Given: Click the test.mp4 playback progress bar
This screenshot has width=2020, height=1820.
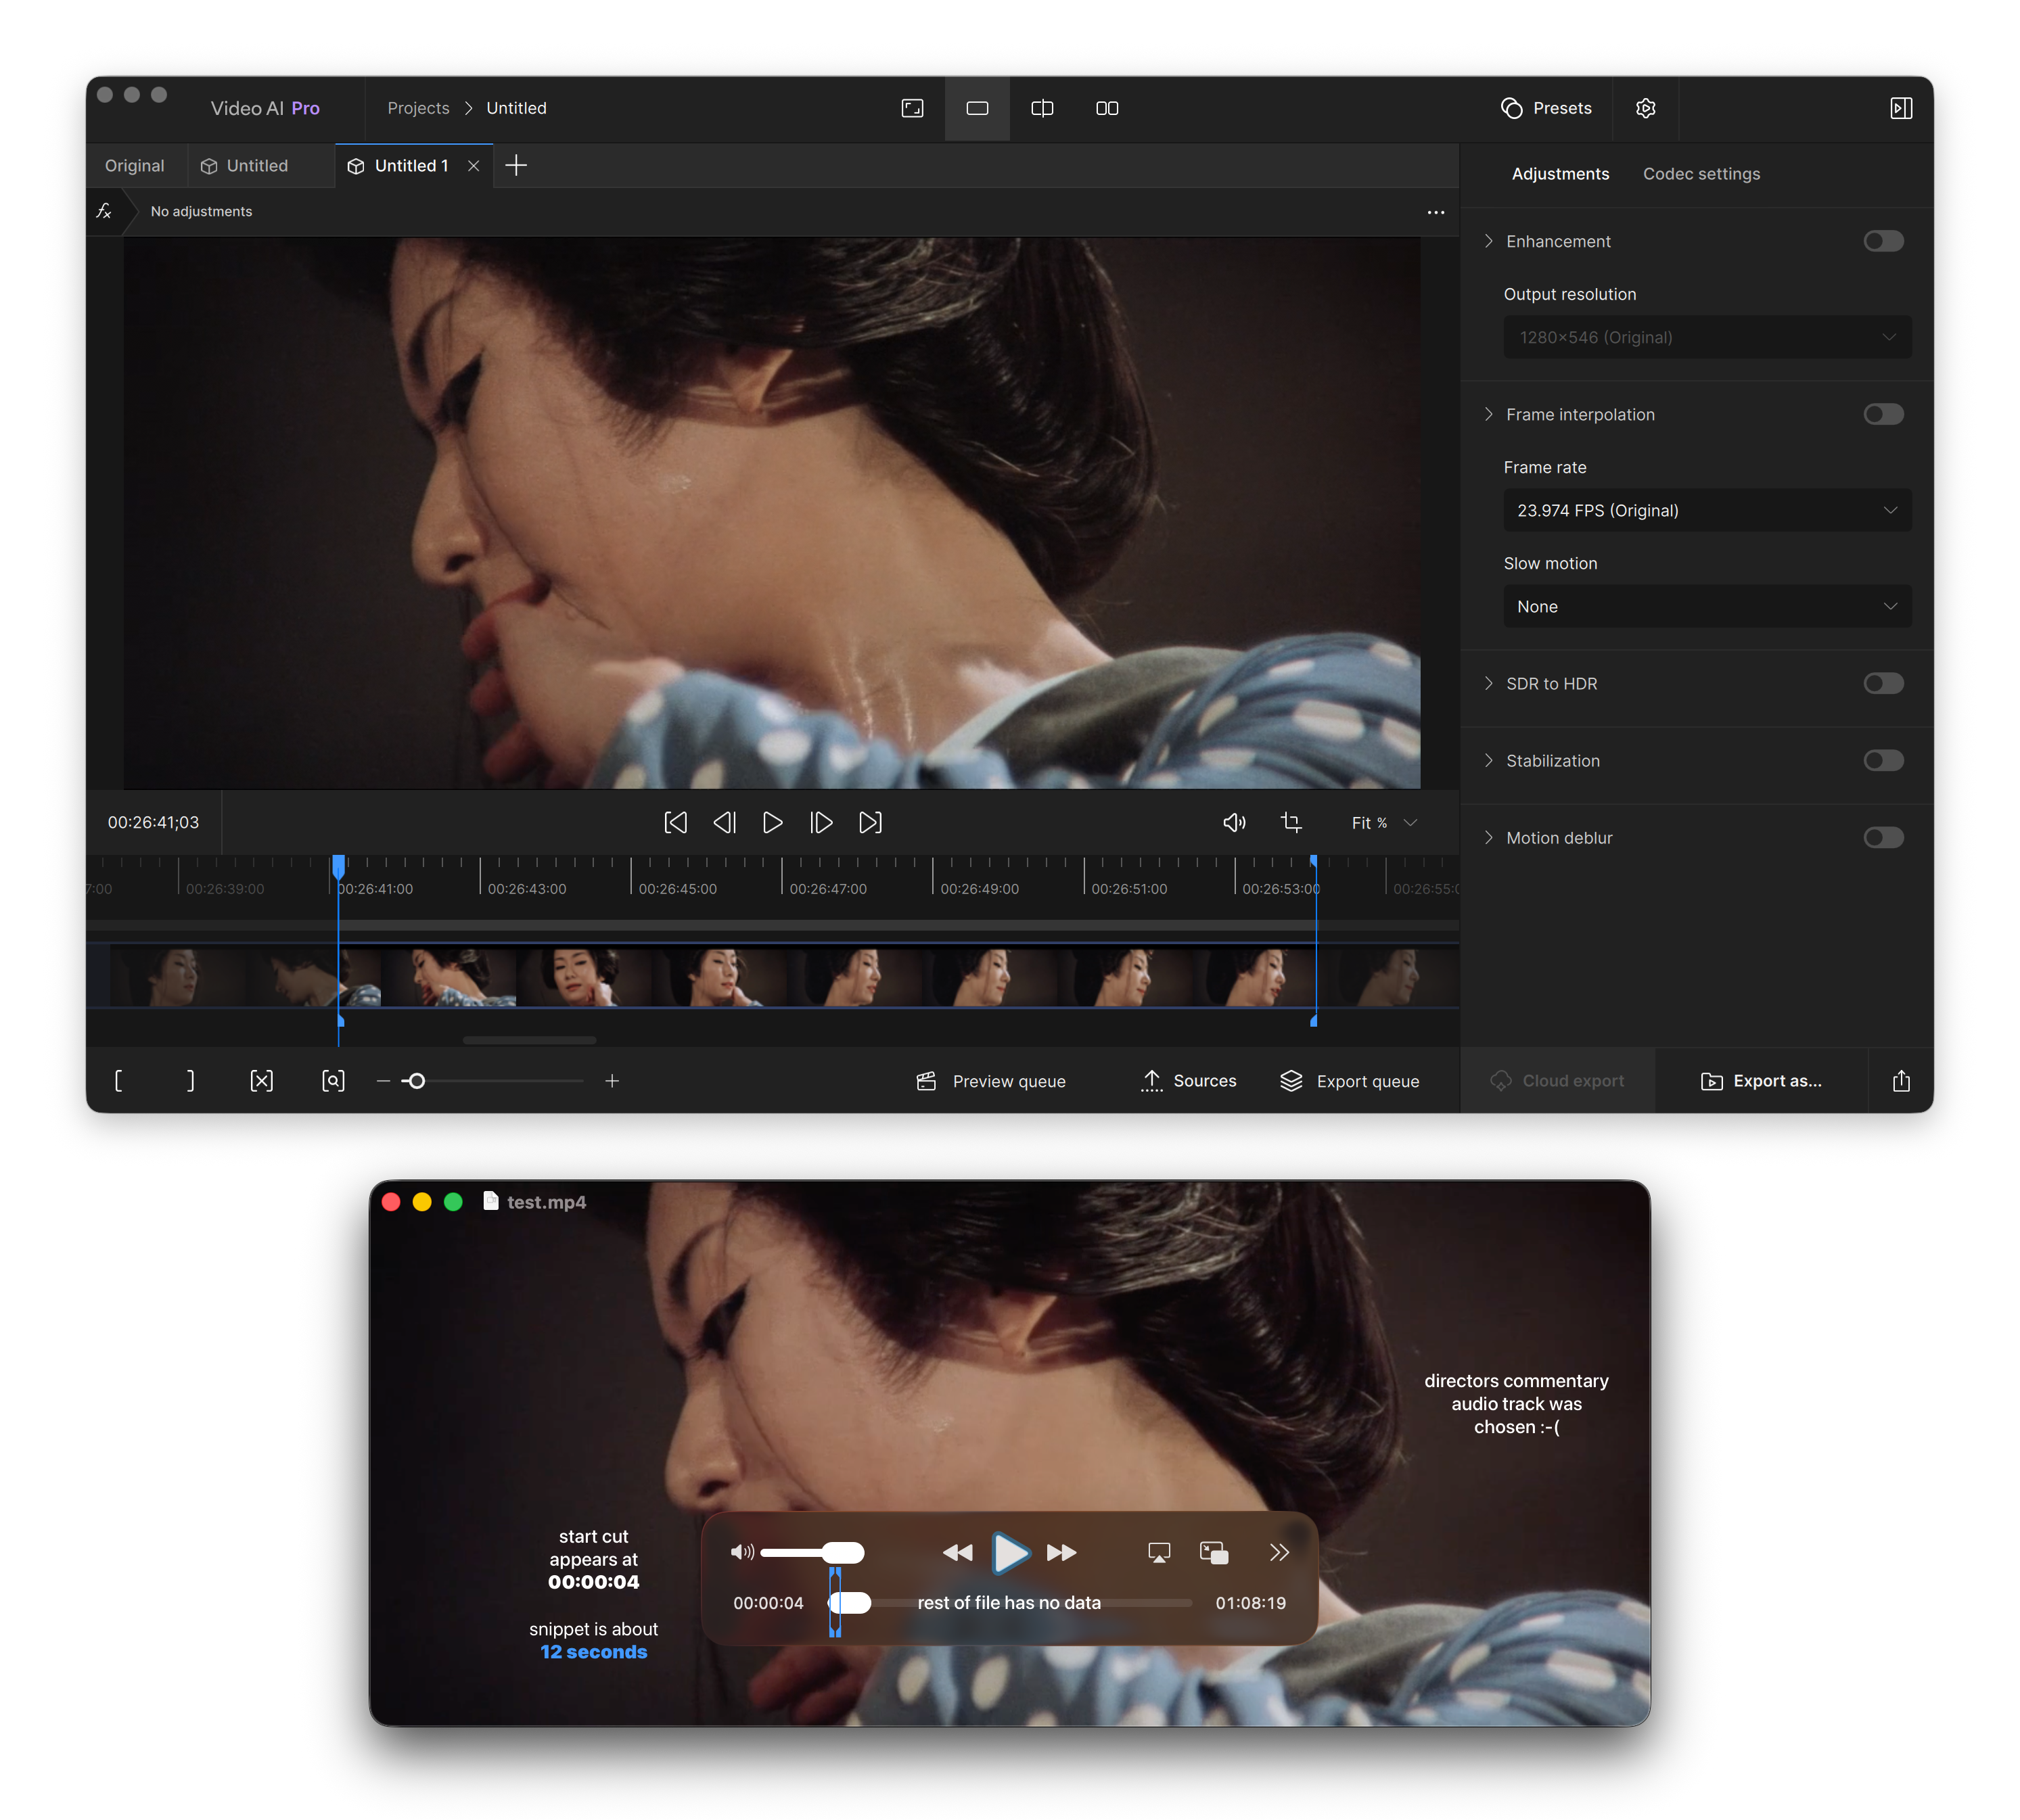Looking at the screenshot, I should [1010, 1602].
